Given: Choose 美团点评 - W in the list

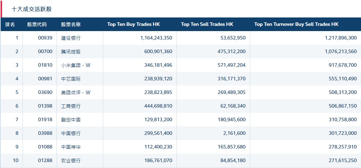Looking at the screenshot, I should point(76,93).
